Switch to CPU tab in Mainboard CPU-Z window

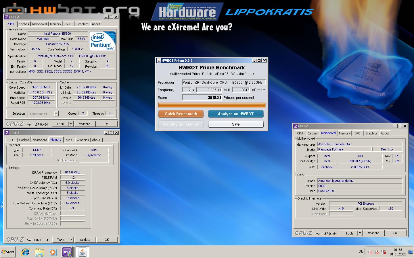tap(300, 133)
